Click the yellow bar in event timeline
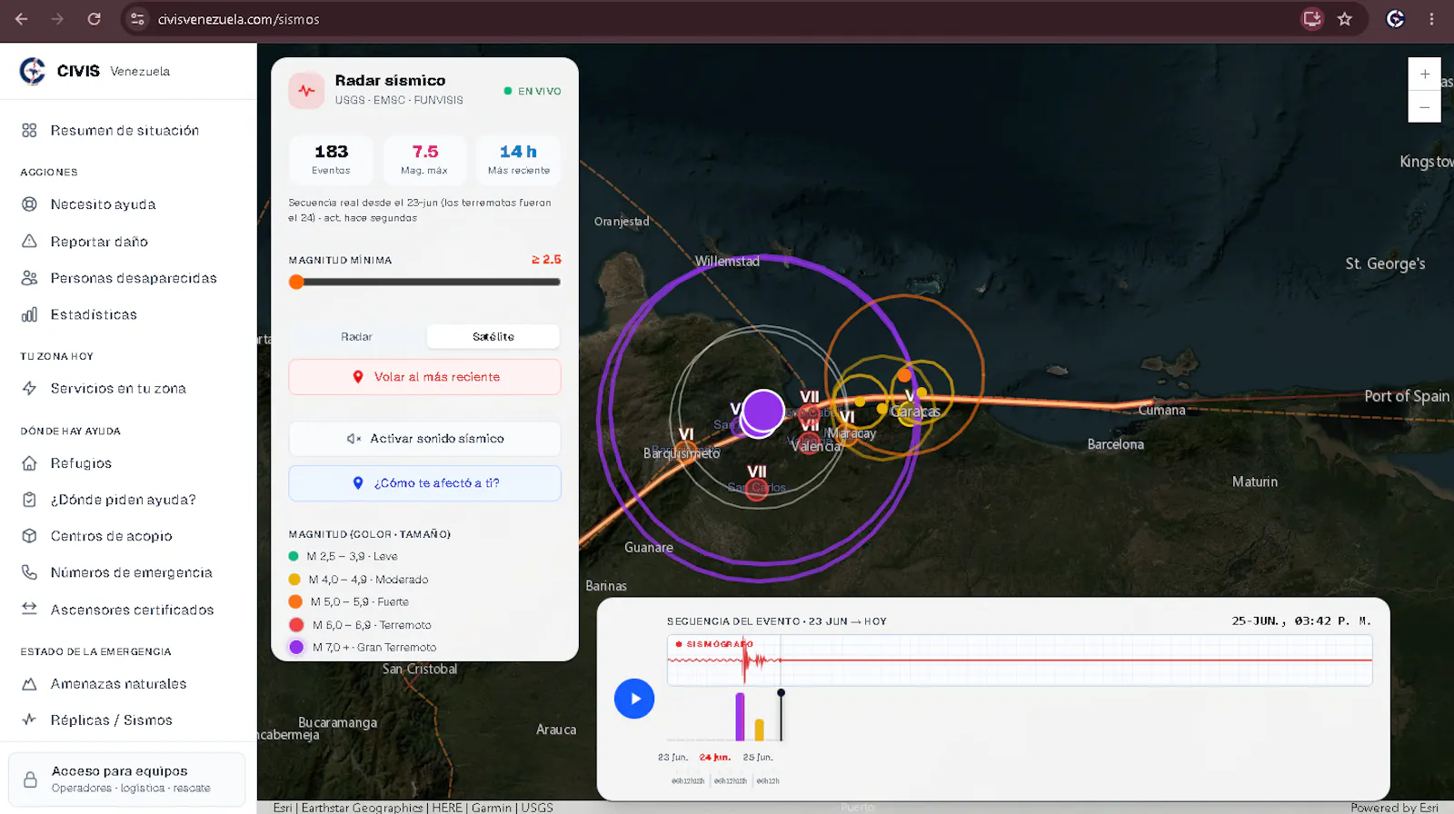 pyautogui.click(x=760, y=730)
